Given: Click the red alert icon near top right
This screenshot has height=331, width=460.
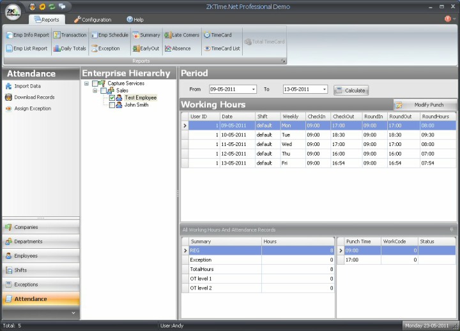Looking at the screenshot, I should coord(448,18).
